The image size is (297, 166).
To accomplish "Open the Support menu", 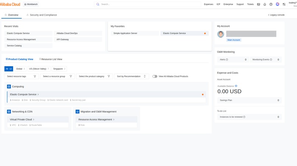I will click(240, 4).
